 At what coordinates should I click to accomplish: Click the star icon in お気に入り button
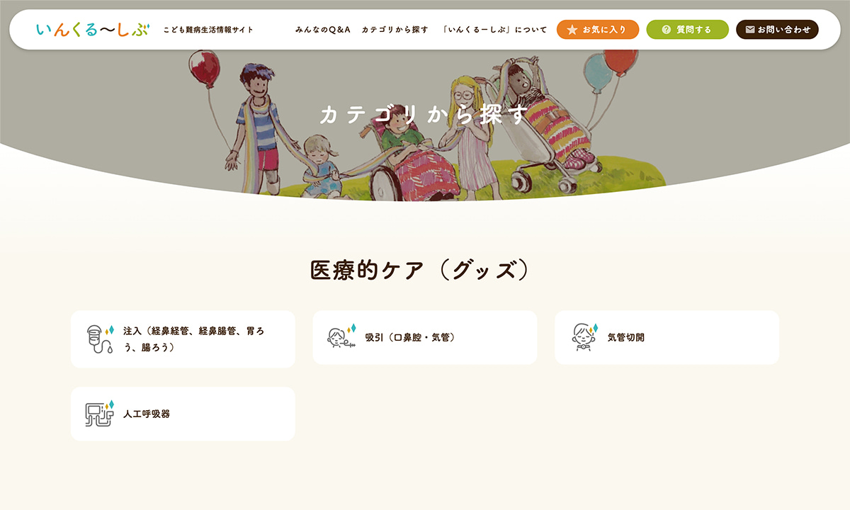(x=572, y=30)
